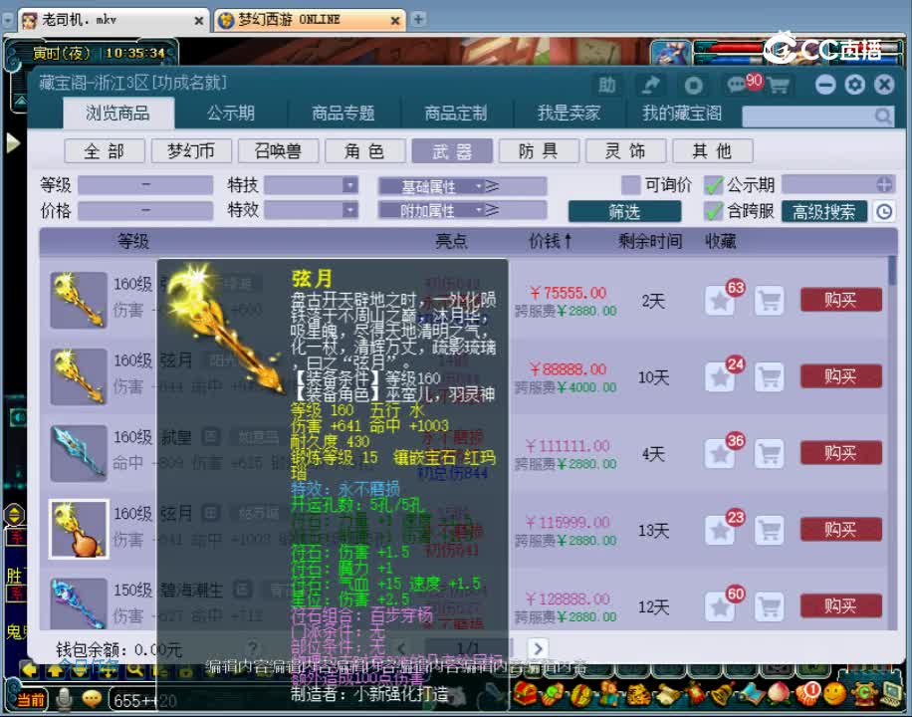Favorite the ¥75555.00 item via star icon
912x717 pixels.
pyautogui.click(x=720, y=301)
